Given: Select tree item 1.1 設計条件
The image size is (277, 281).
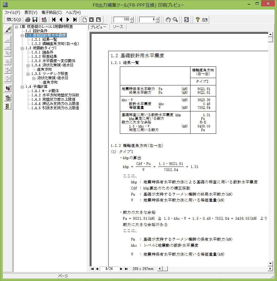Looking at the screenshot, I should [36, 31].
